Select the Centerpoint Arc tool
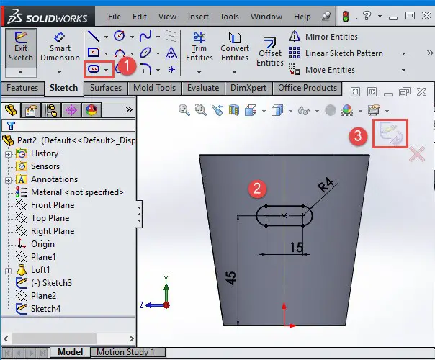 120,53
